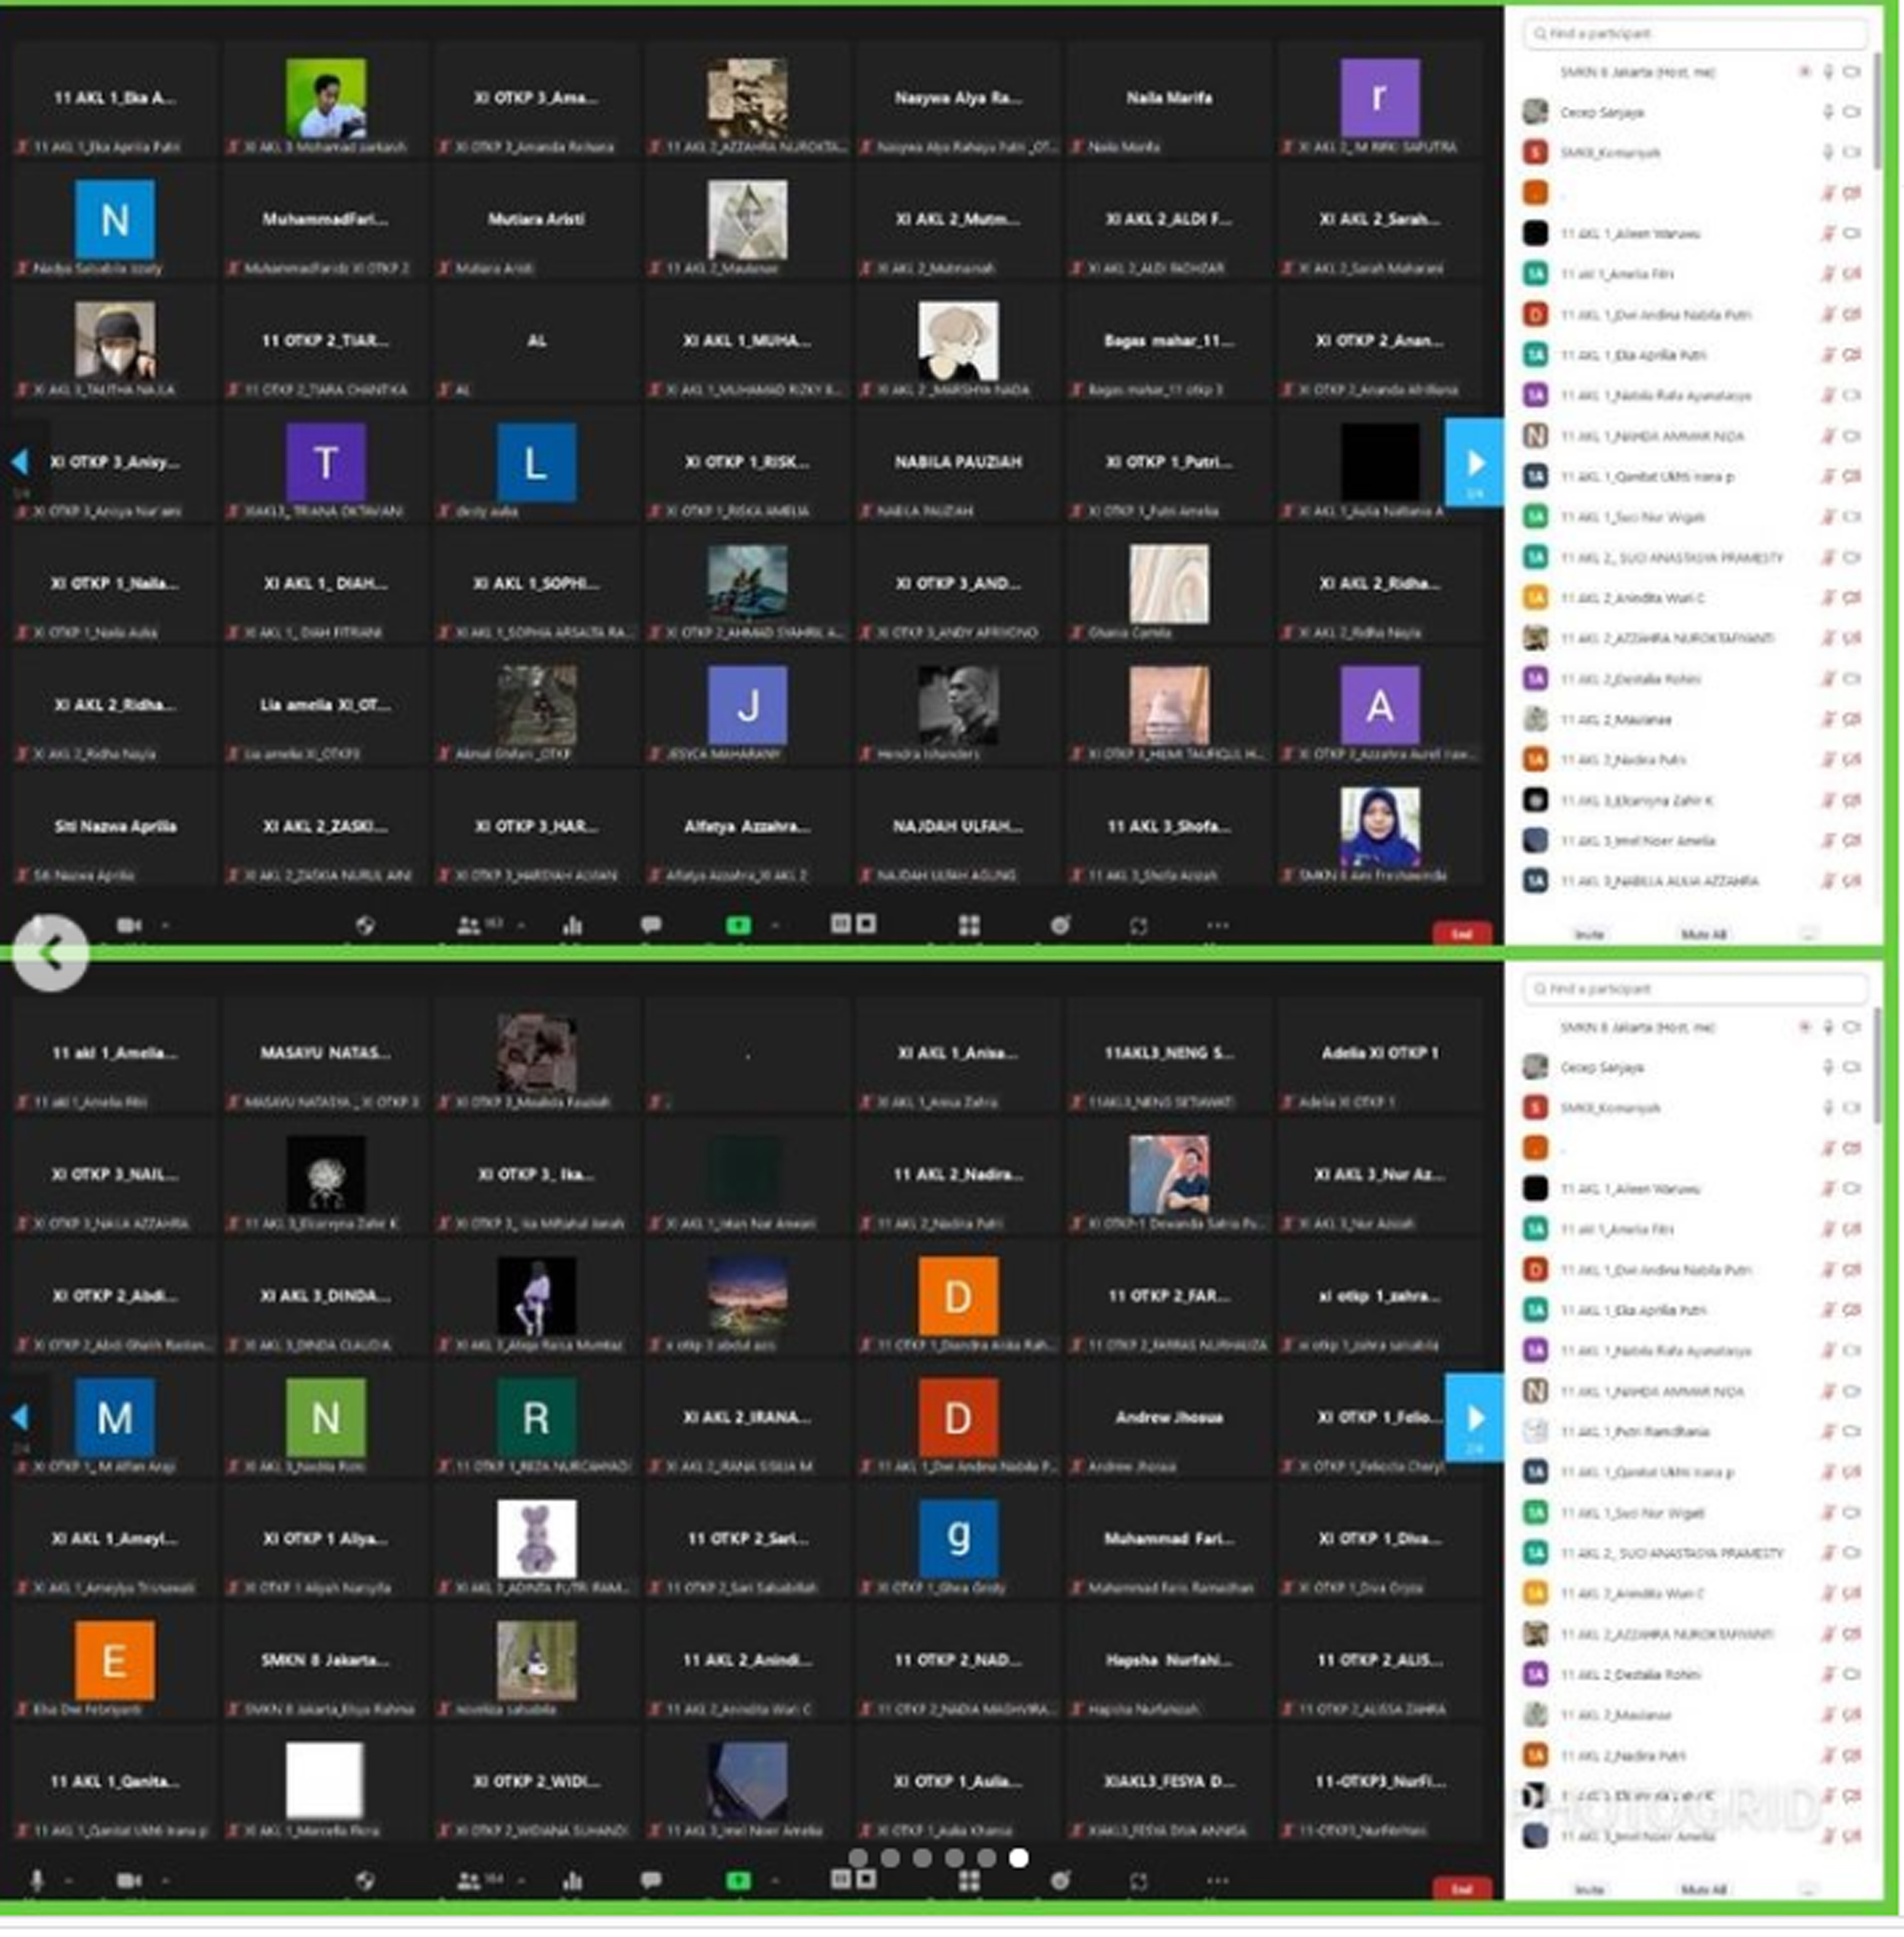Click the microphone icon in the lower meeting toolbar
This screenshot has height=1937, width=1904.
pos(37,1880)
